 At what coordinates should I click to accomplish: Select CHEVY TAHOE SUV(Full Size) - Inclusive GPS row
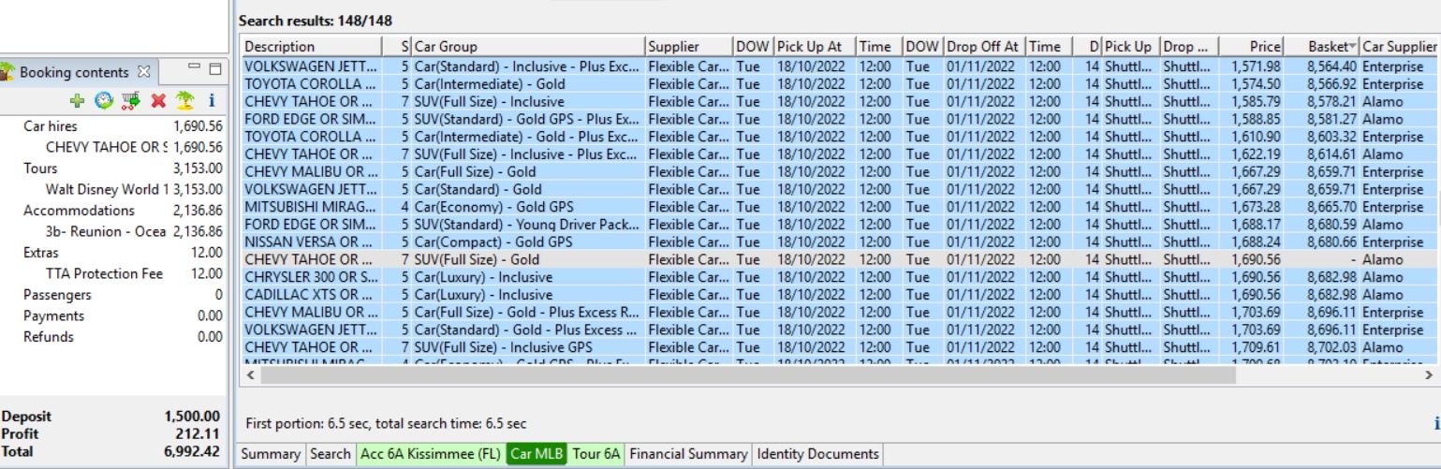point(840,347)
